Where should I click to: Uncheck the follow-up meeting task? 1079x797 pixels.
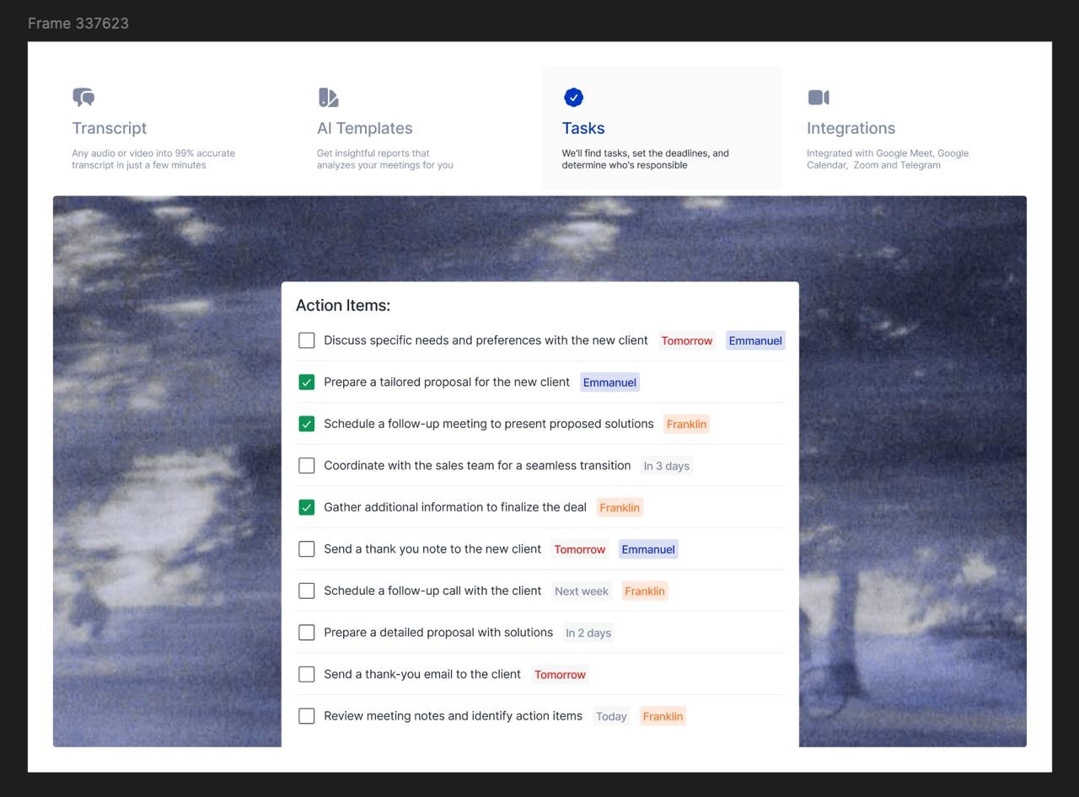[306, 424]
